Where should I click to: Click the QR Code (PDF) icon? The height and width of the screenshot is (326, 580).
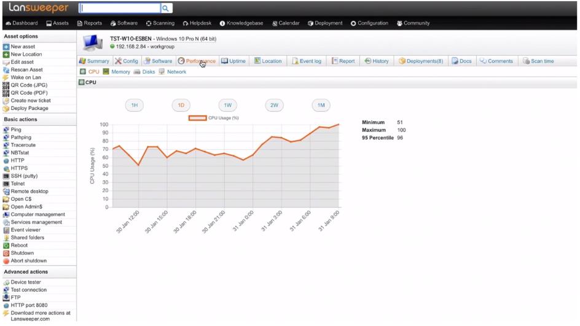click(6, 93)
